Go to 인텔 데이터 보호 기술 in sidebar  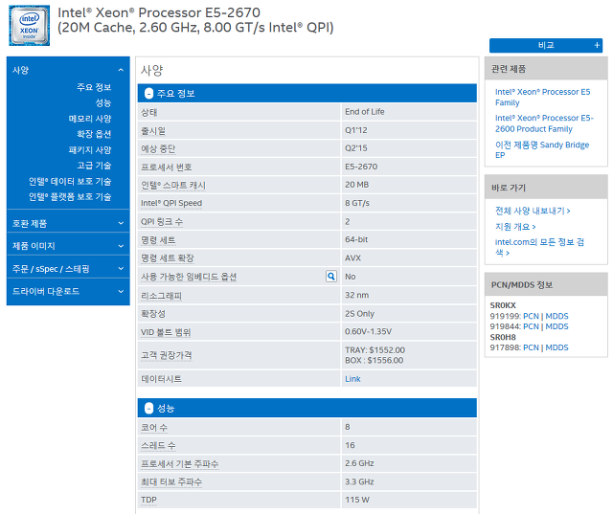coord(70,181)
